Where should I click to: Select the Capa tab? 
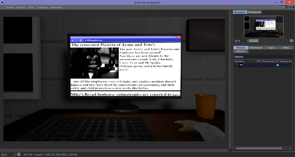[271, 48]
